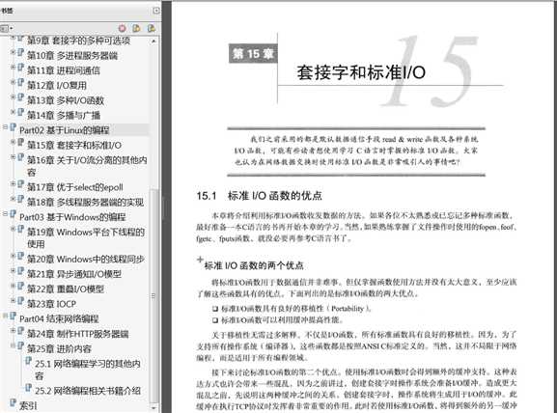Viewport: 557px width, 413px height.
Task: Click bookmark icon beside 第17章 优于select的epoll
Action: (20, 184)
